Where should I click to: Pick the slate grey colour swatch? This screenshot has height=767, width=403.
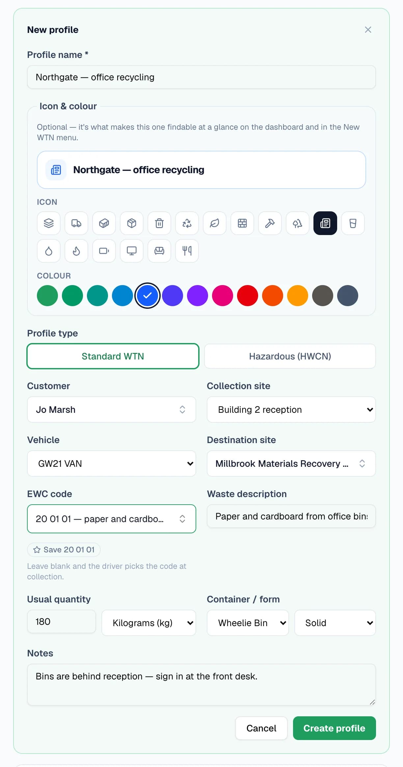pos(348,296)
